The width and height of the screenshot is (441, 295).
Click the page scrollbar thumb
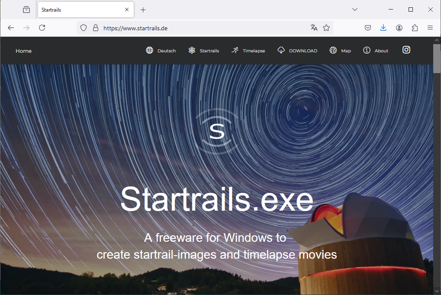437,58
